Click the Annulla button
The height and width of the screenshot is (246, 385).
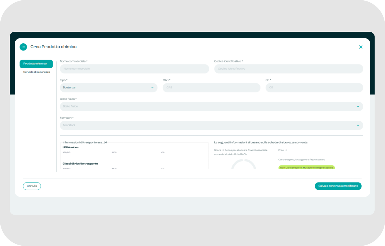click(x=32, y=186)
